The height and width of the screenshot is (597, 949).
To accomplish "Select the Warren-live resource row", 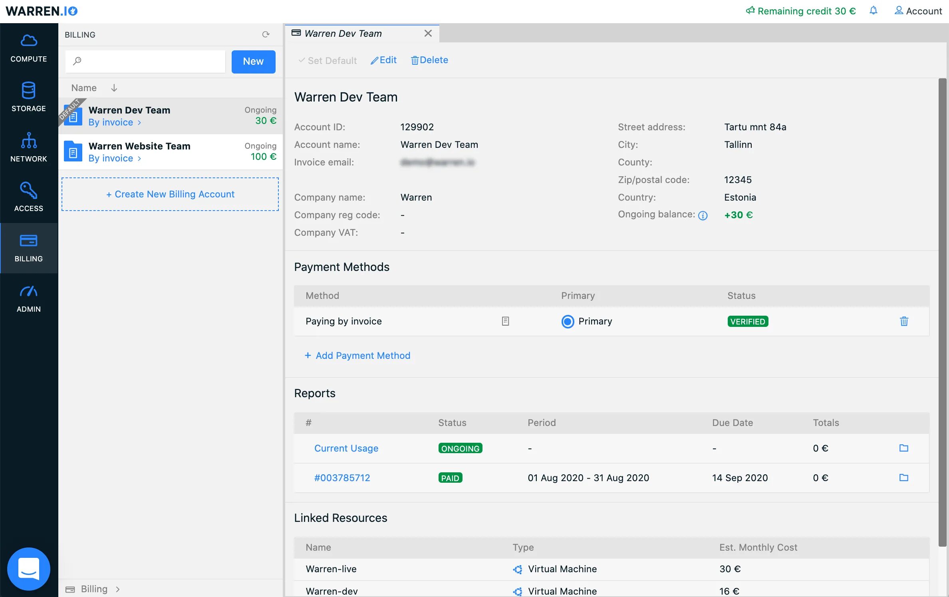I will (611, 569).
